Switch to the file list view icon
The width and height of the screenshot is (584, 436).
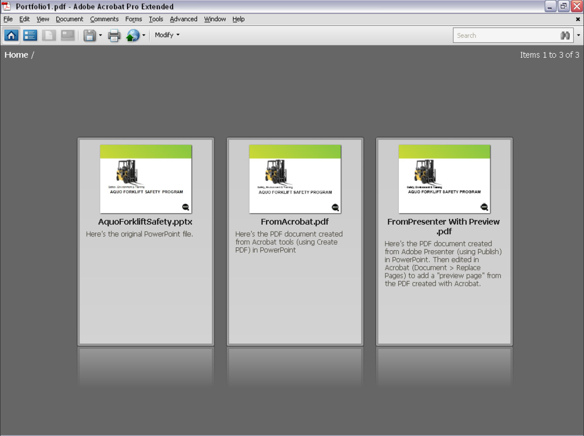click(x=31, y=35)
